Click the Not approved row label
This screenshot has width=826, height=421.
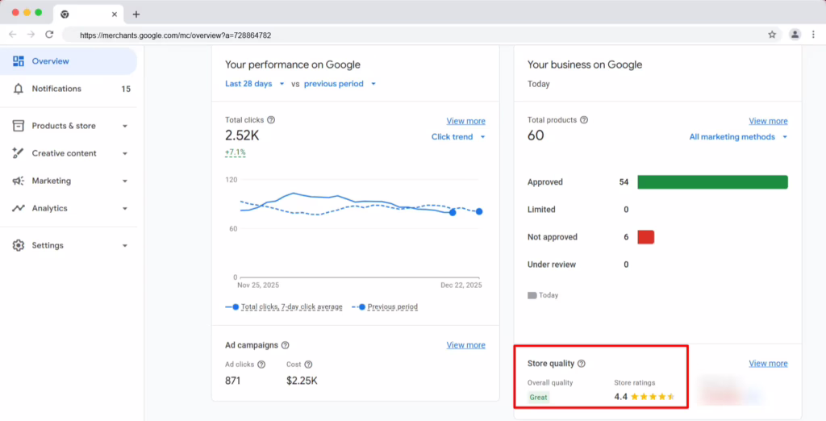[552, 237]
